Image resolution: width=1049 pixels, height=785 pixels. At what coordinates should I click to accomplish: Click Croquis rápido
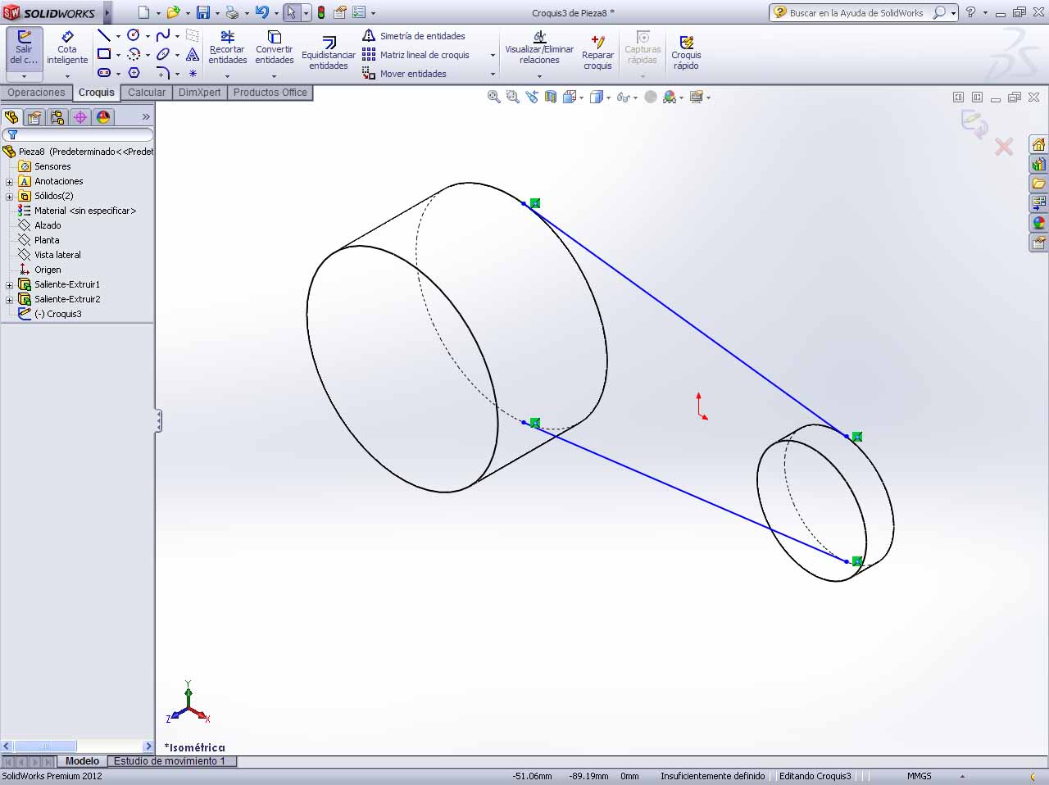686,52
